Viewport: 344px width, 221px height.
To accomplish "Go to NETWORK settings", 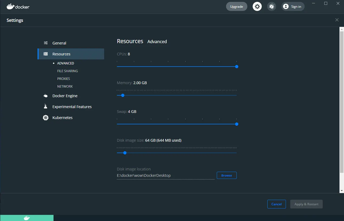I will (x=65, y=86).
